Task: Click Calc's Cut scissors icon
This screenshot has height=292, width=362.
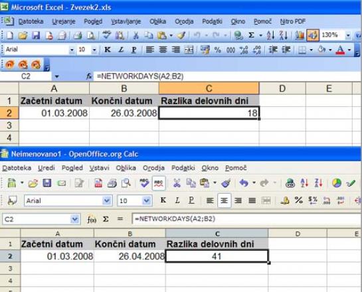Action: point(177,183)
